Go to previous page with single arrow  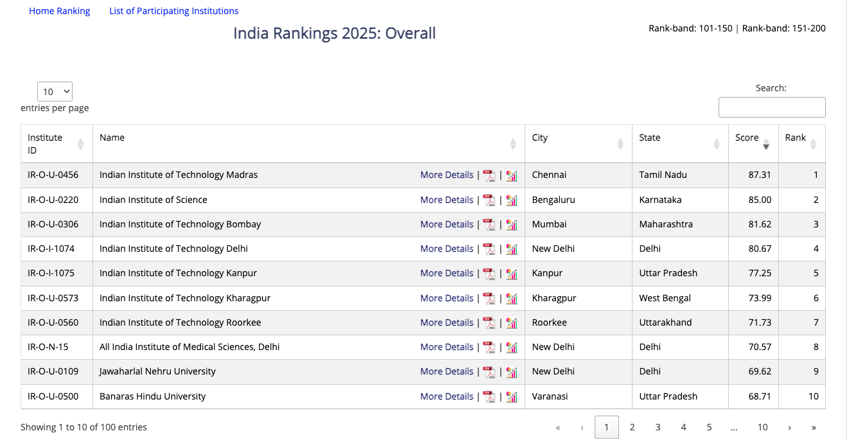pos(582,427)
